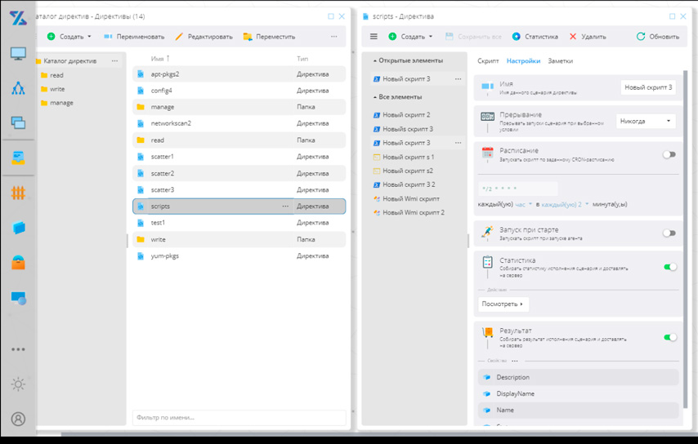Show more sidebar items with three dots

pos(18,349)
